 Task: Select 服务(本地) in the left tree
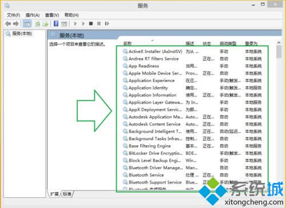22,34
